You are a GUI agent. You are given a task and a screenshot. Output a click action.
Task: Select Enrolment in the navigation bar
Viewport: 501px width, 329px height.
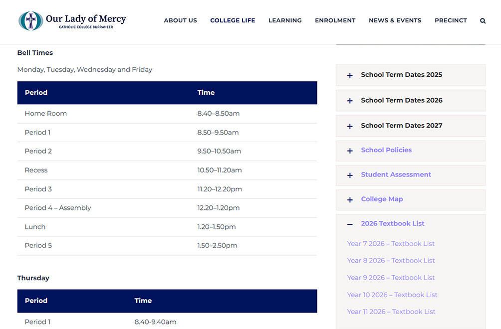[335, 20]
